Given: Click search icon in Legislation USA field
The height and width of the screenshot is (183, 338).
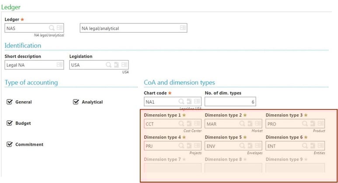Looking at the screenshot, I should [108, 64].
